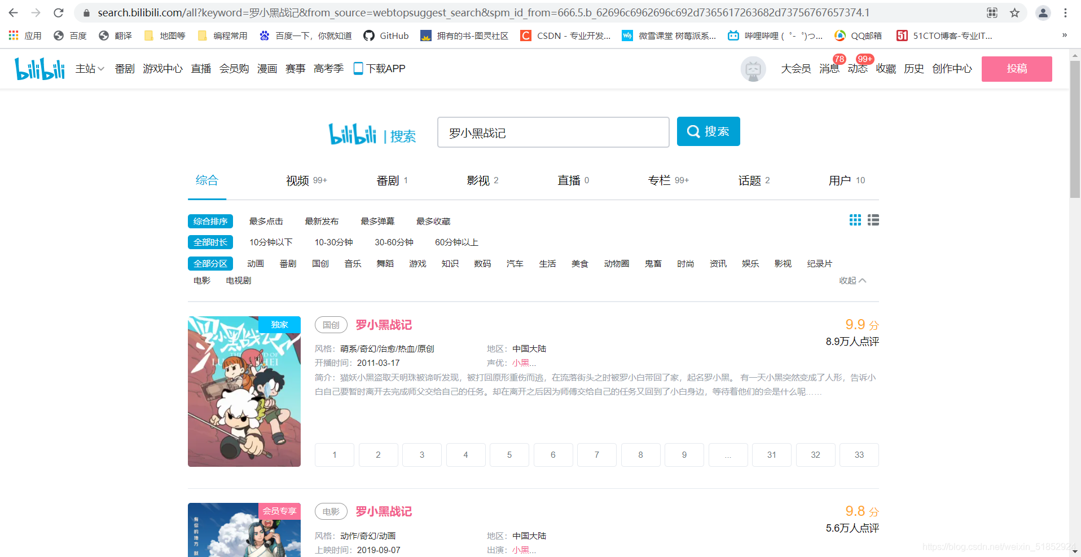
Task: Sort results by 最多点击
Action: tap(266, 222)
